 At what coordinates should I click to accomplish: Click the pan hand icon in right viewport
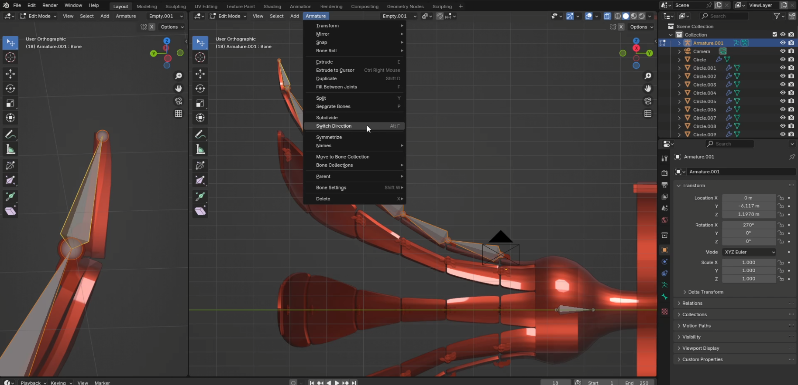[648, 88]
